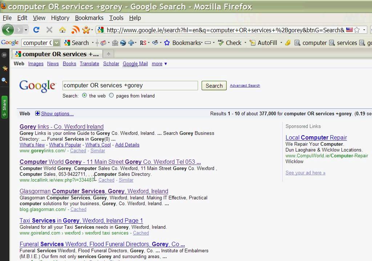The image size is (372, 261).
Task: Click the Google page Search button
Action: [214, 86]
